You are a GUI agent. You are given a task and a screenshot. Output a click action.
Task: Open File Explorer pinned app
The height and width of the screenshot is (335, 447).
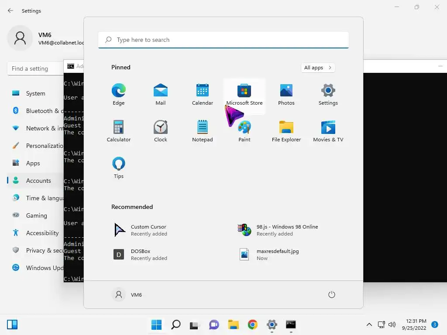(x=286, y=131)
